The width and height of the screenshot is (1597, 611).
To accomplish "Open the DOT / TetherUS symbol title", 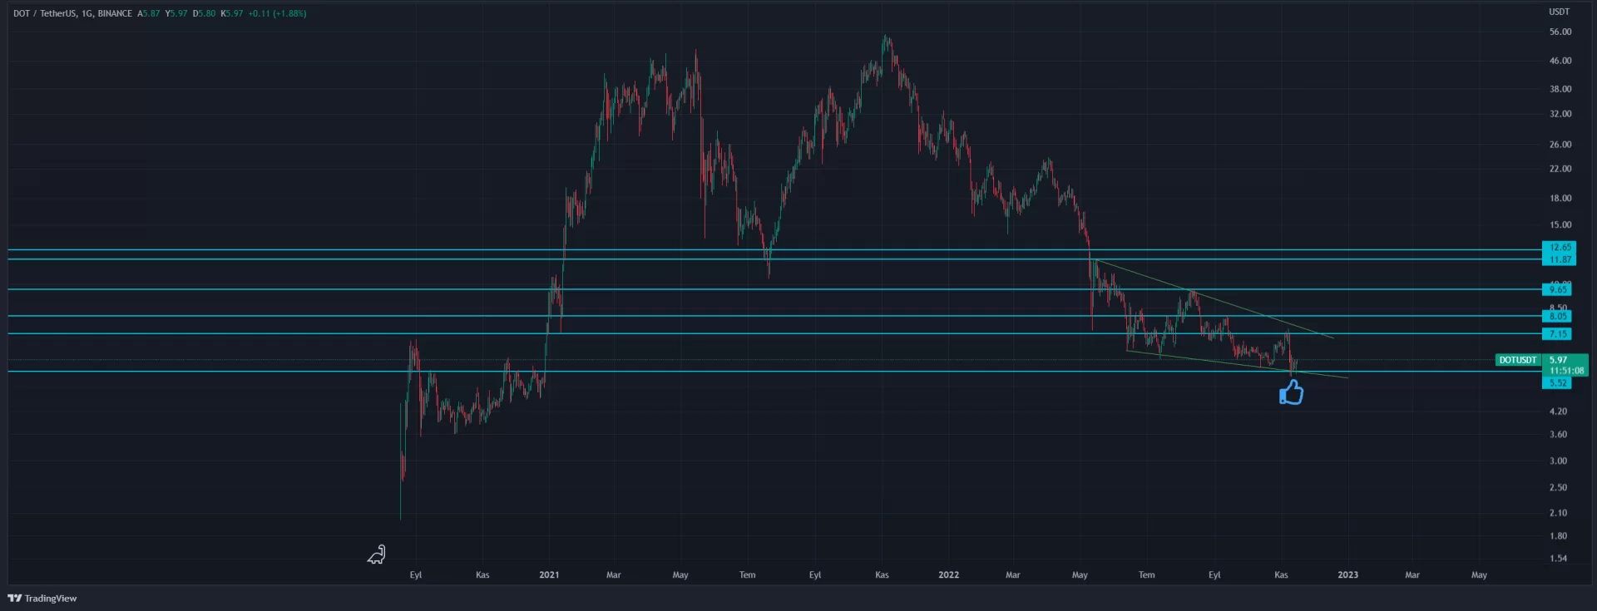I will click(72, 13).
